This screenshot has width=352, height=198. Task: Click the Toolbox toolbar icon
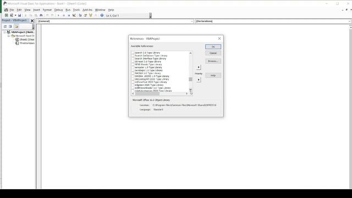(x=96, y=15)
